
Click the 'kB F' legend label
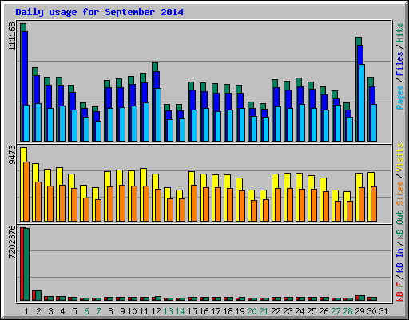[x=400, y=292]
